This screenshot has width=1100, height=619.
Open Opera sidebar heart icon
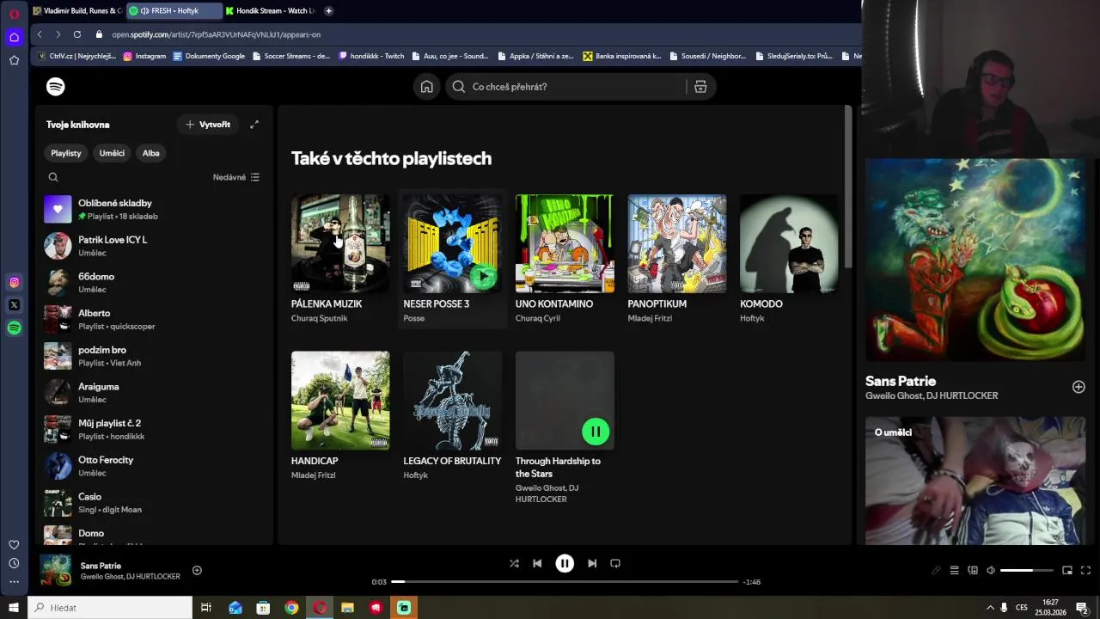[x=14, y=545]
